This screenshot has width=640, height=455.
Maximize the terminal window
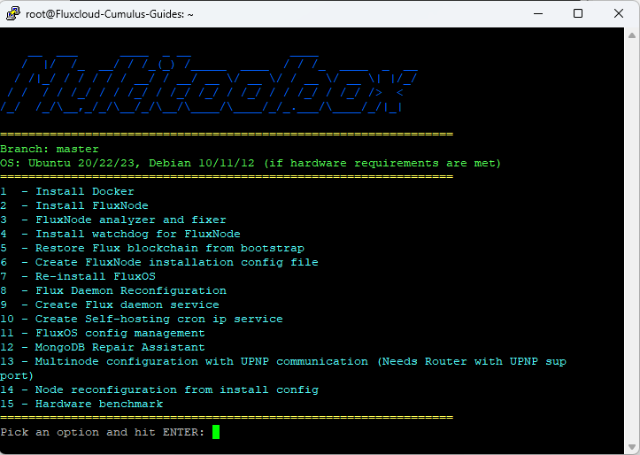[x=577, y=14]
